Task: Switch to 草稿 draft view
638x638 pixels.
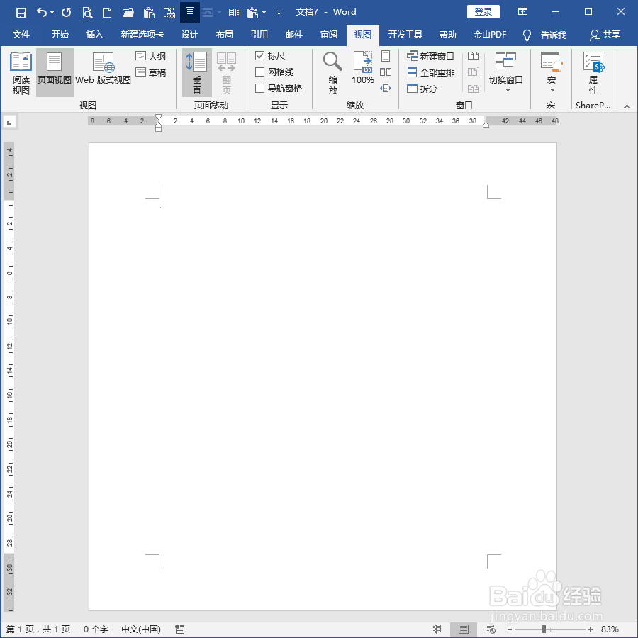Action: 150,72
